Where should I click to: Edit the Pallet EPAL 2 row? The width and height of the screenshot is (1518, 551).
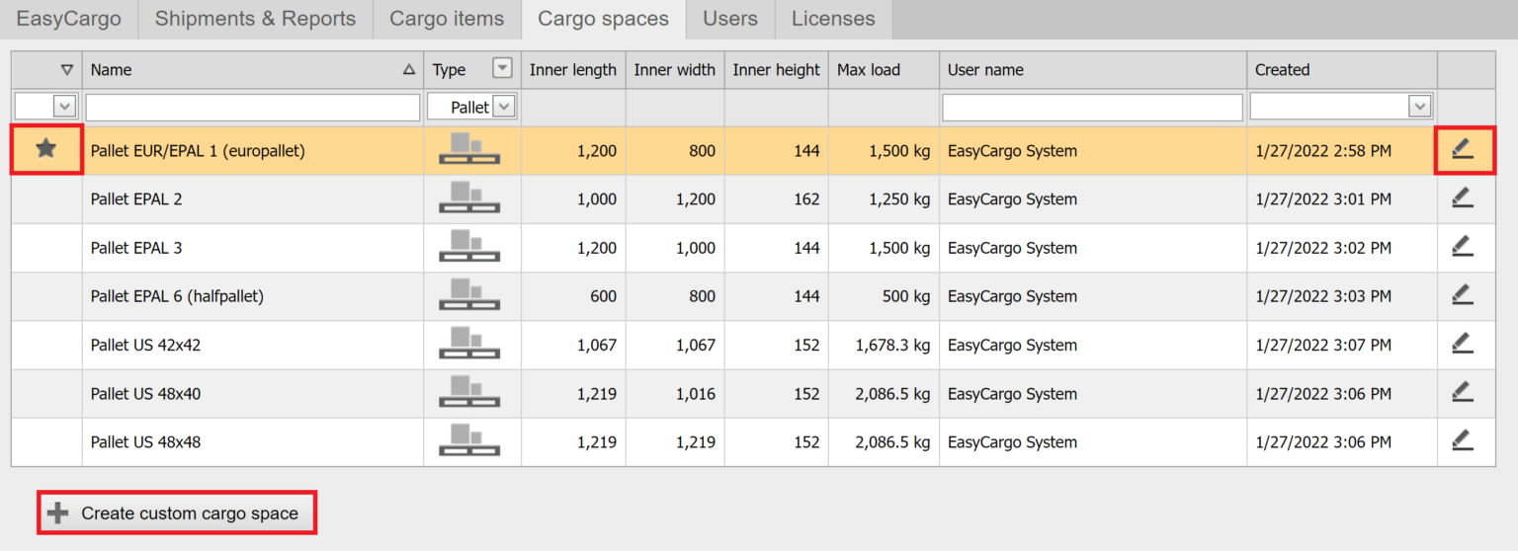(x=1463, y=198)
